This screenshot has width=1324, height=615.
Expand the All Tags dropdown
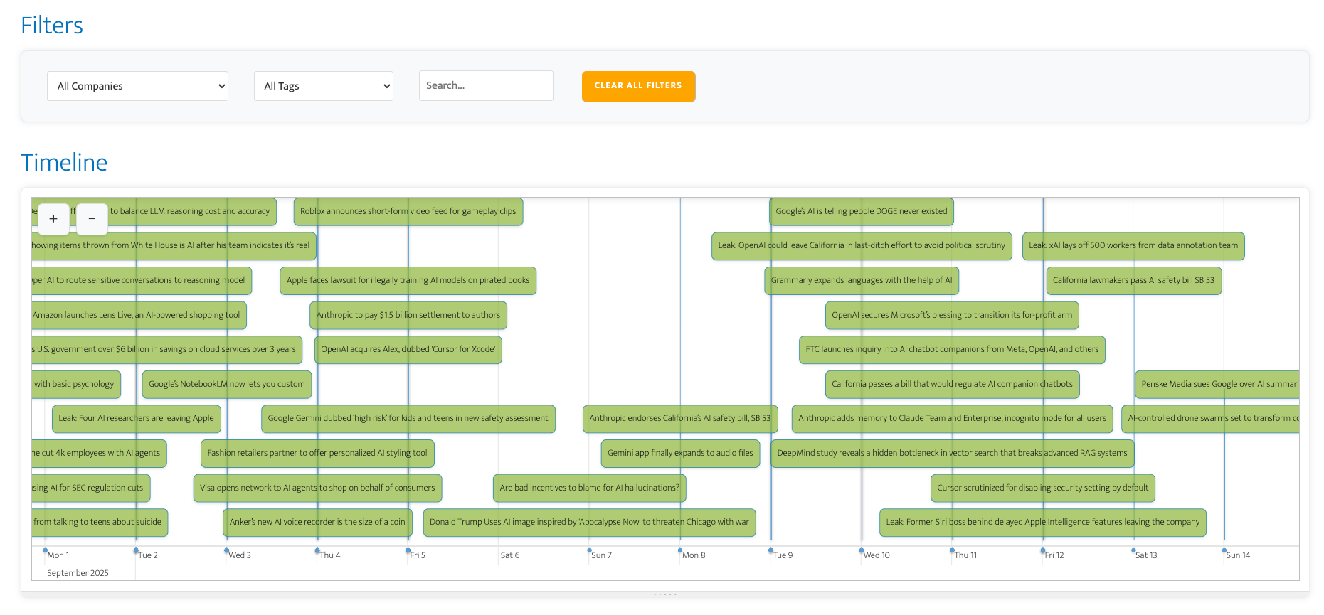(323, 86)
